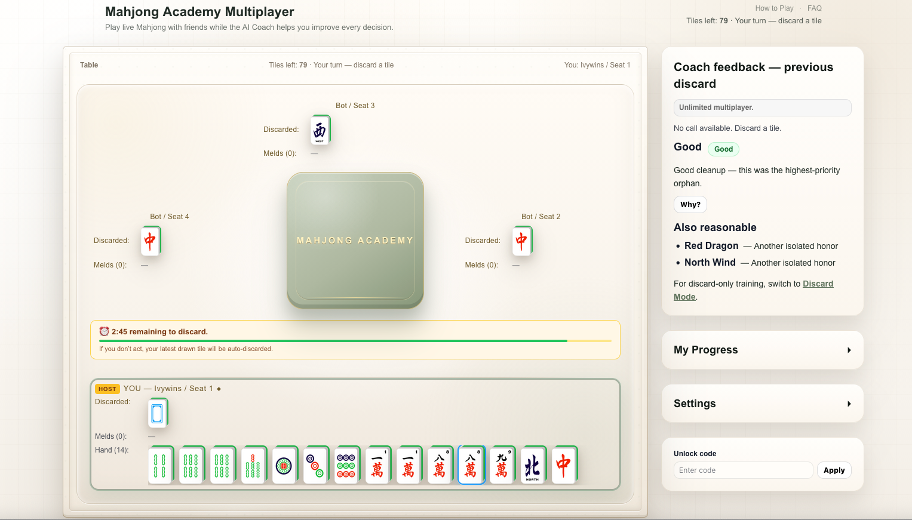Click the alarm clock timer icon
912x520 pixels.
tap(104, 331)
